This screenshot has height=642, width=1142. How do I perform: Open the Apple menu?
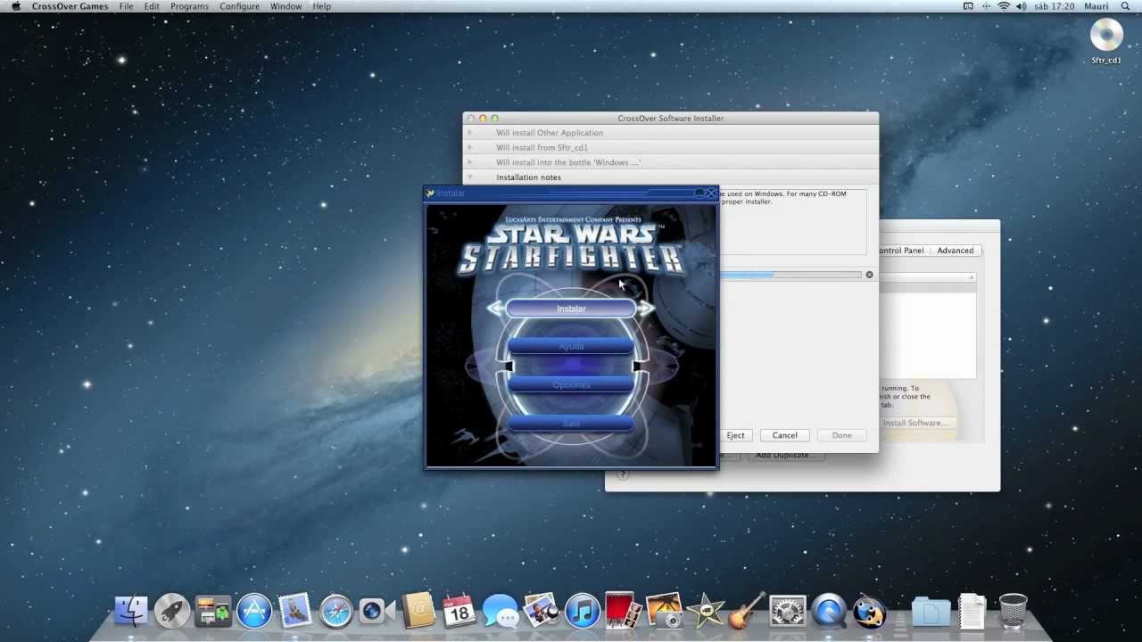[x=15, y=6]
